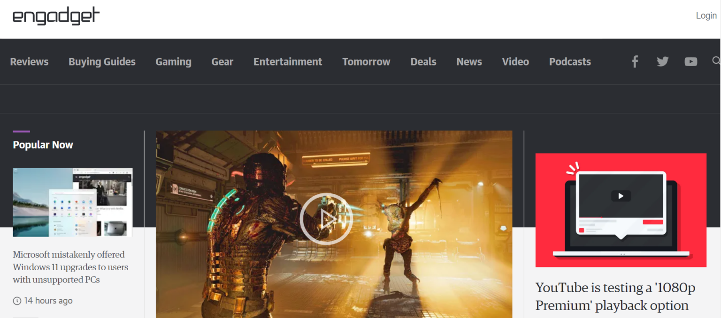Open Engadget's YouTube channel icon
The height and width of the screenshot is (318, 721).
690,61
